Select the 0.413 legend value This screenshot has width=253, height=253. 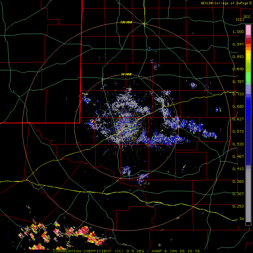pyautogui.click(x=238, y=169)
